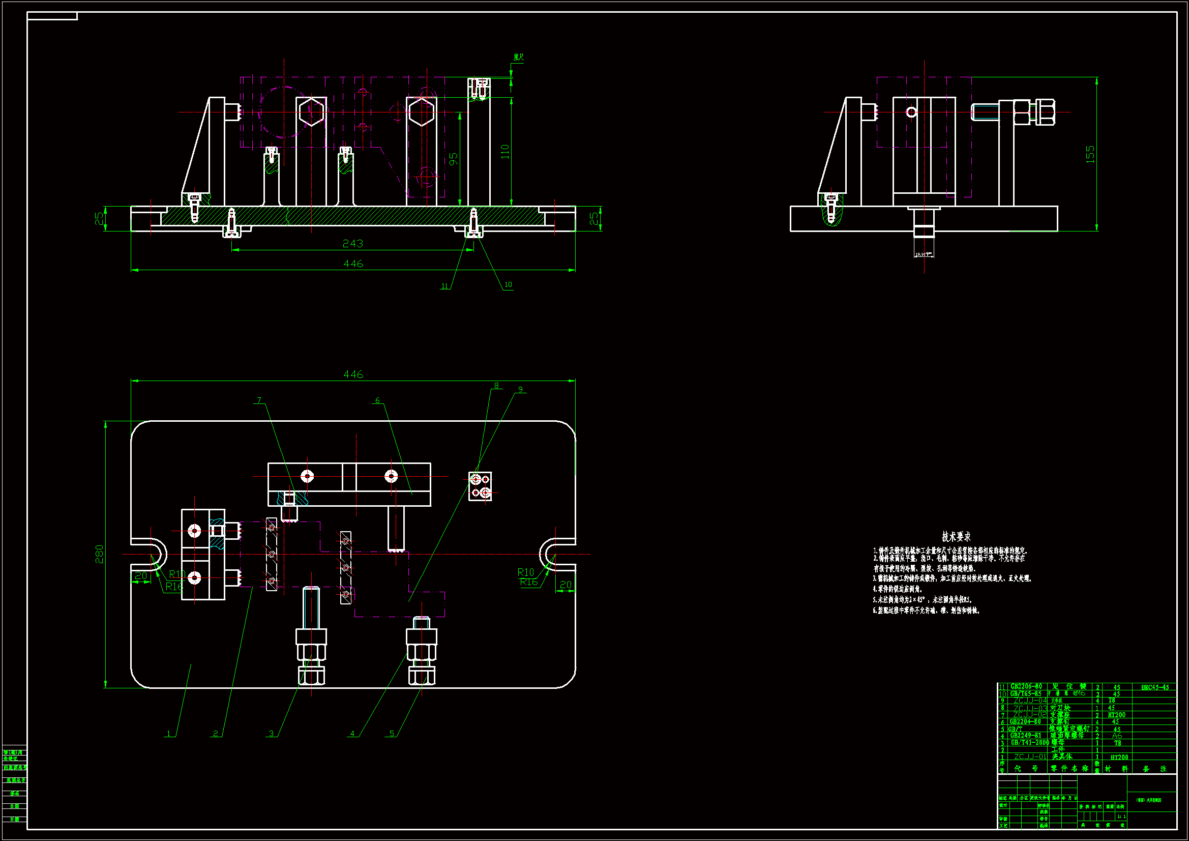
Task: Click GB/T41-2000 code in parts list
Action: coord(1029,742)
